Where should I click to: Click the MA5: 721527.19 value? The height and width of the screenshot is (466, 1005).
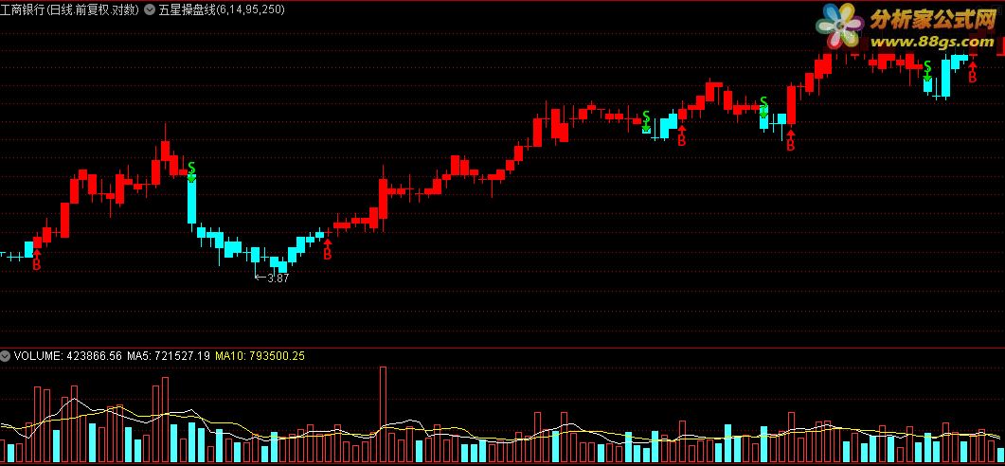168,356
